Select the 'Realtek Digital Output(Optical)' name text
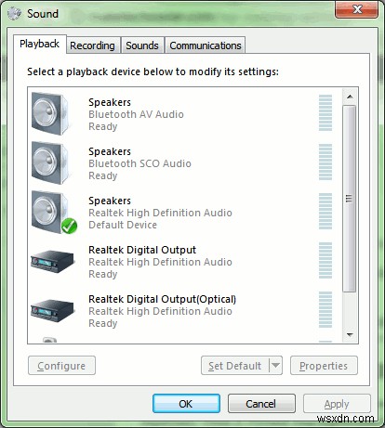 click(x=163, y=299)
